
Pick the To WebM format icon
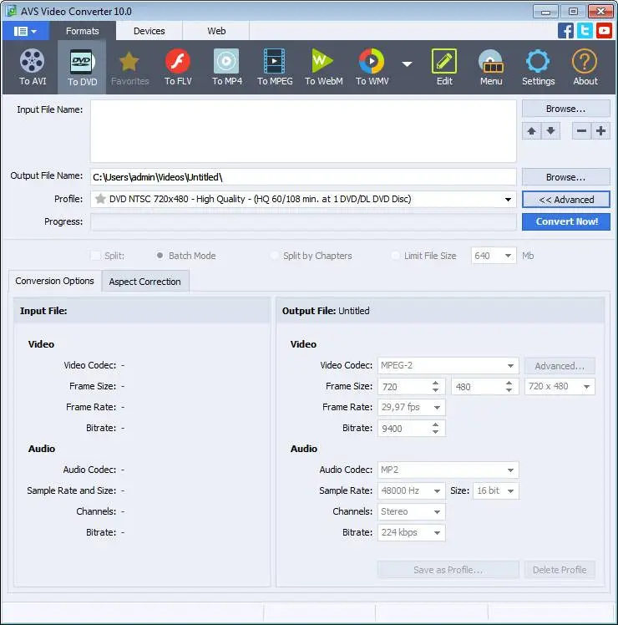pyautogui.click(x=323, y=67)
